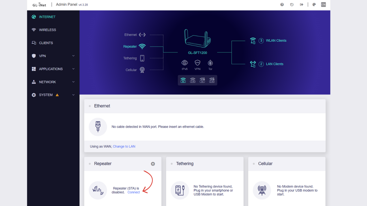Viewport: 367px width, 206px height.
Task: Click Change to LAN link
Action: tap(124, 146)
